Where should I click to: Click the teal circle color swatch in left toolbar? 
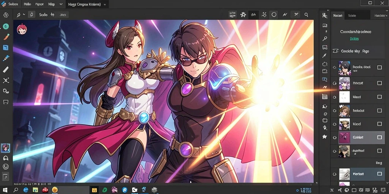coord(6,26)
